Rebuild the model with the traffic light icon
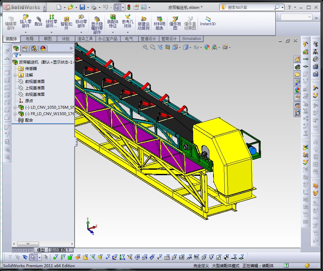This screenshot has width=323, height=271. [129, 7]
